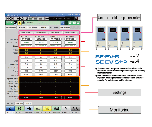Open the Status warning bottom icon
This screenshot has width=152, height=127.
point(47,108)
